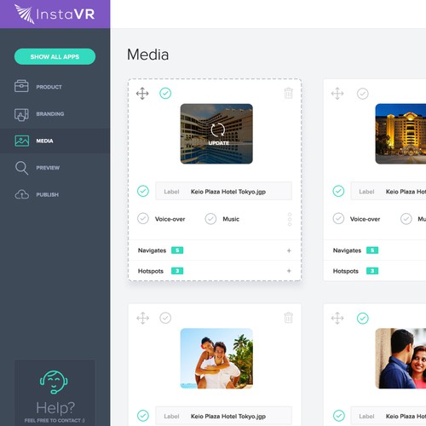Click the Media picture icon

tap(22, 141)
